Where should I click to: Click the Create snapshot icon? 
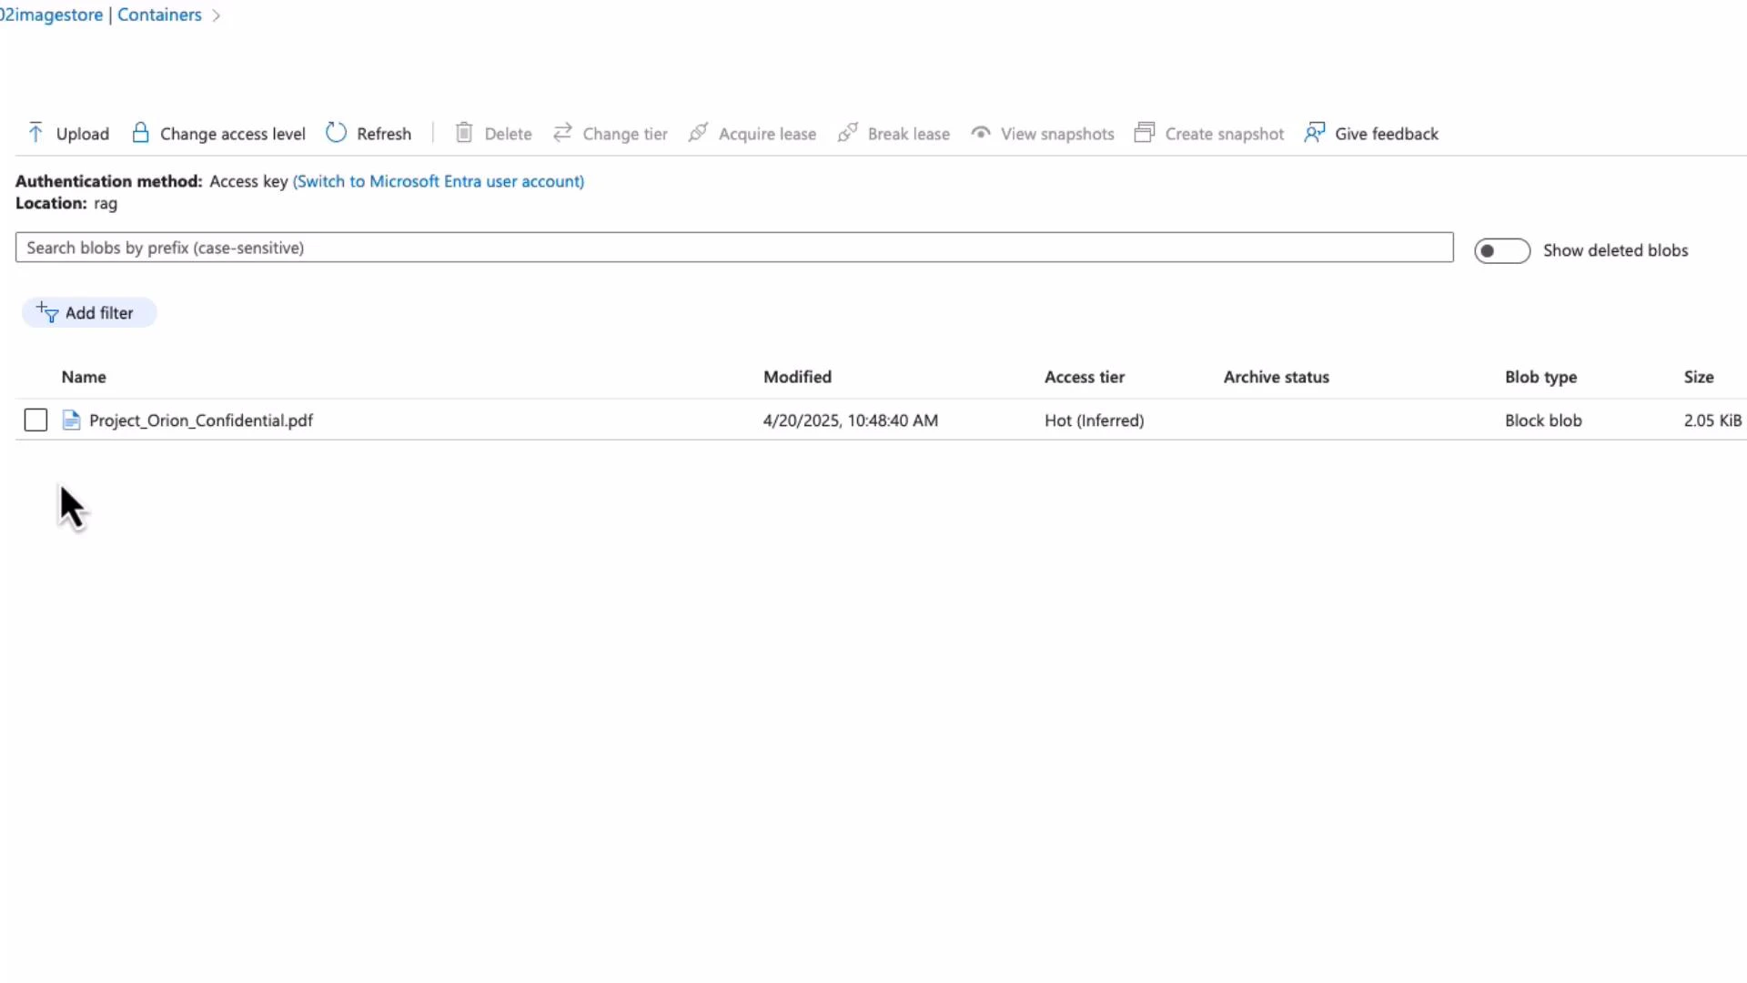point(1144,132)
